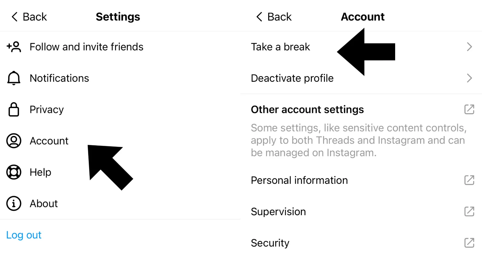Click the Log out link

click(x=24, y=235)
